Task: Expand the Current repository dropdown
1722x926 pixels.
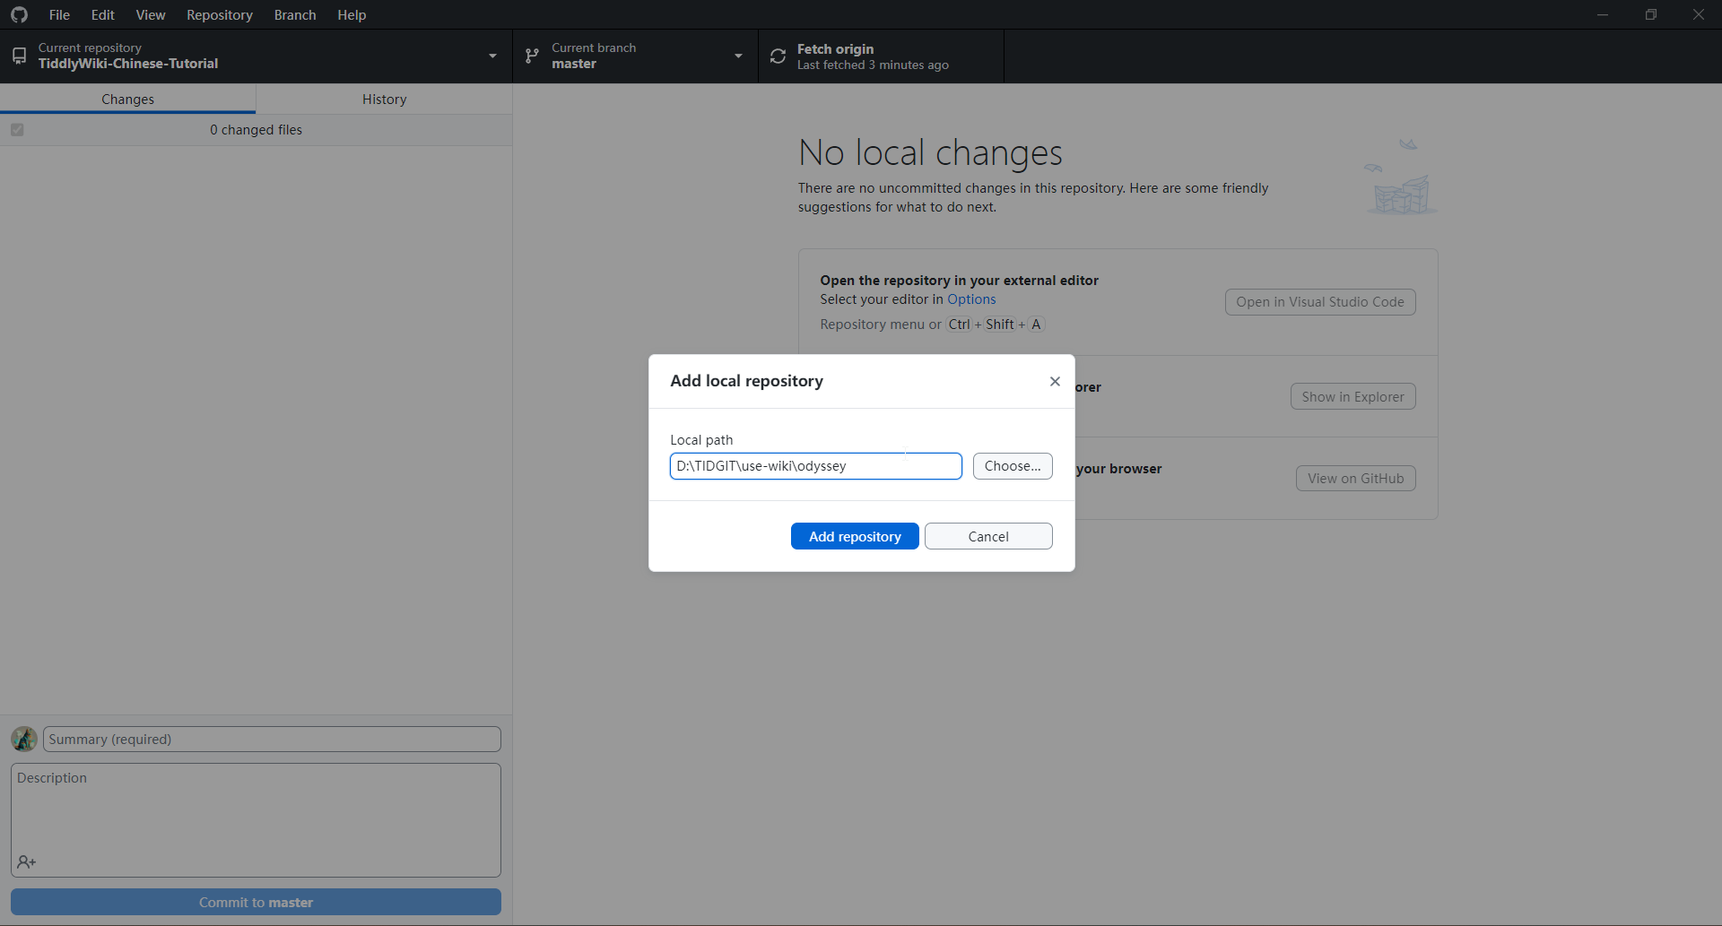Action: [256, 56]
